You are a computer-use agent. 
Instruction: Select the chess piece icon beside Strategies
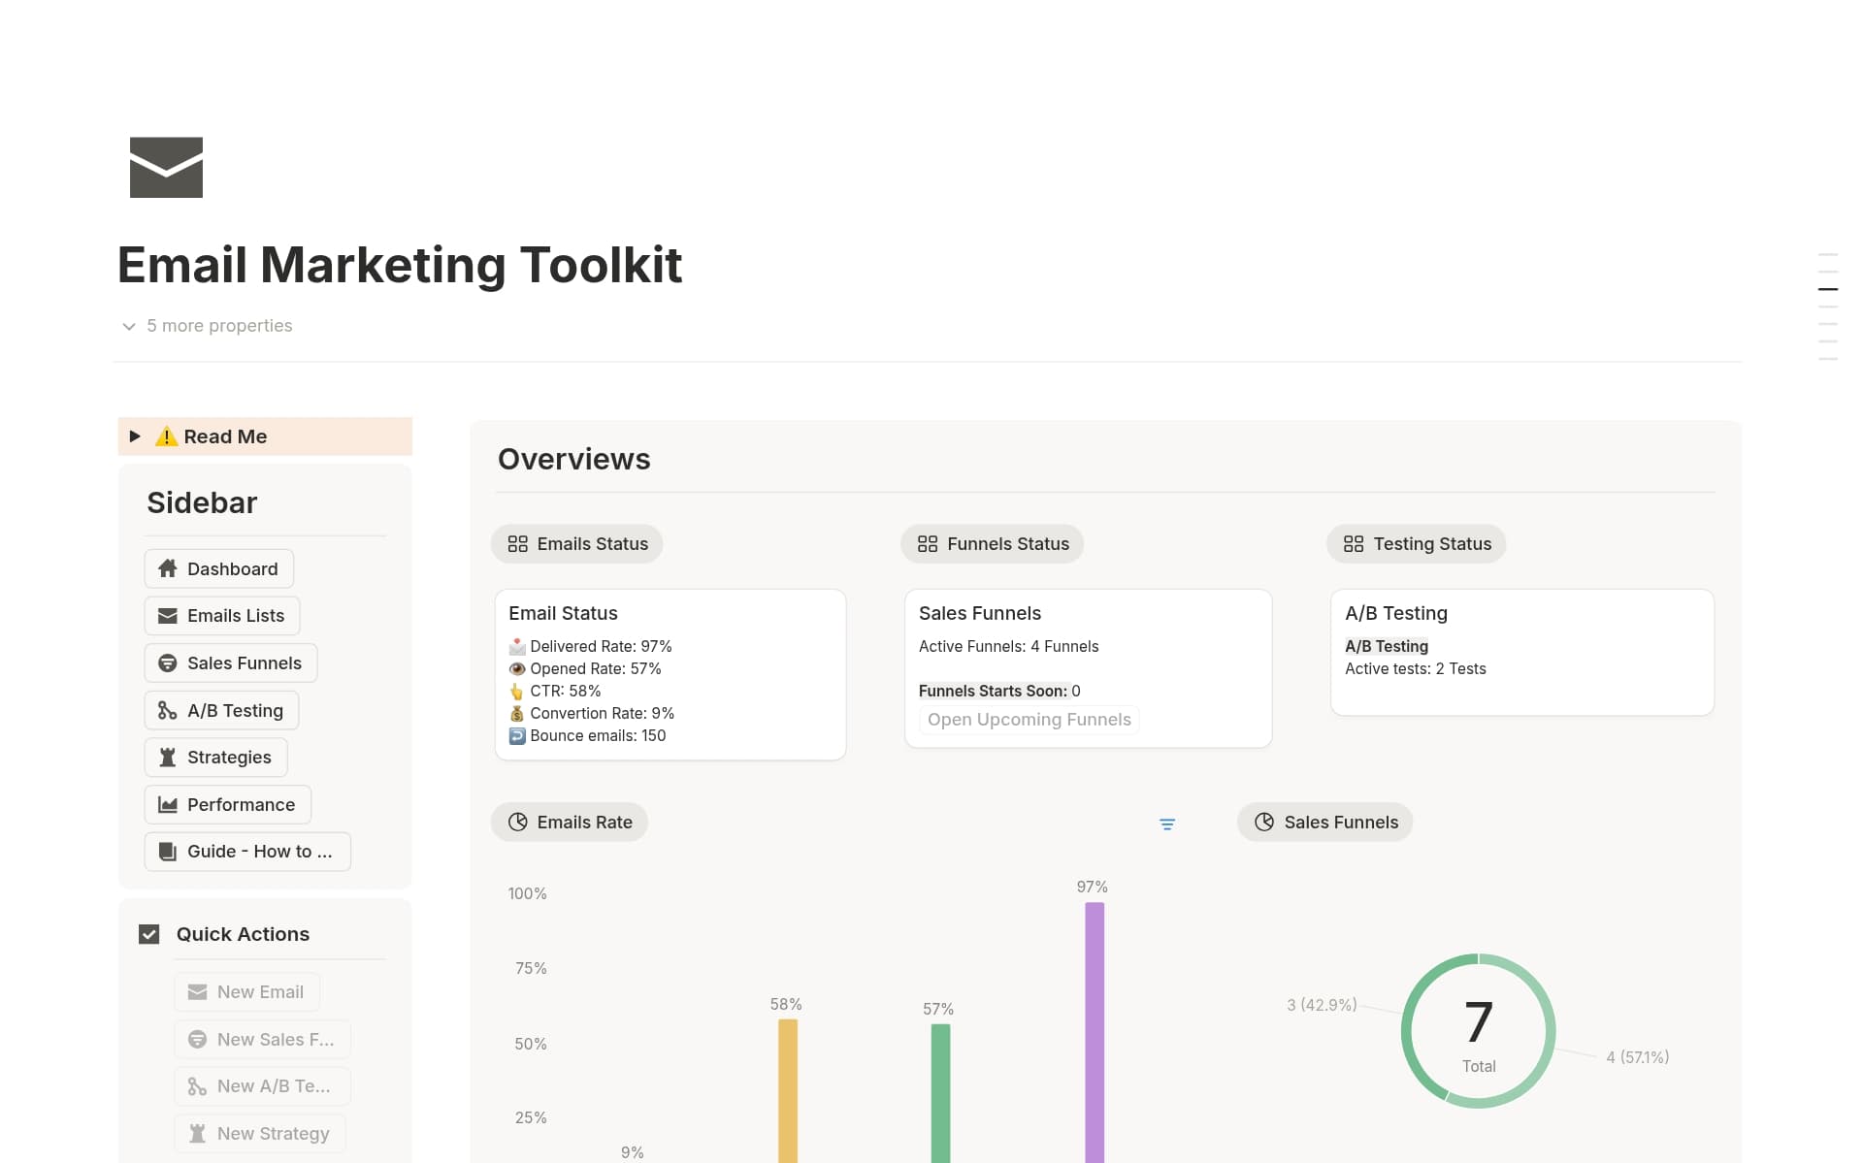[x=166, y=757]
